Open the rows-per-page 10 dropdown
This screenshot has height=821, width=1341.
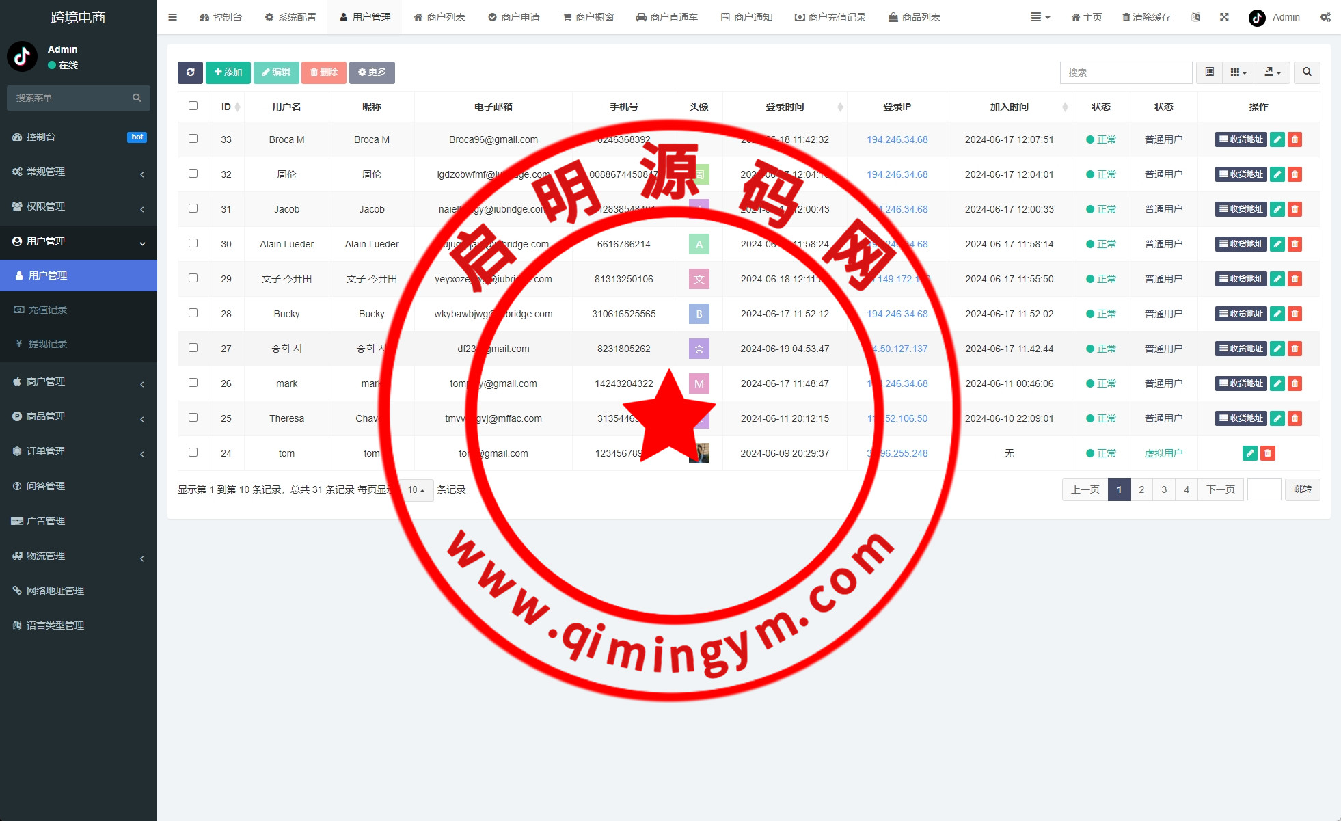point(416,489)
